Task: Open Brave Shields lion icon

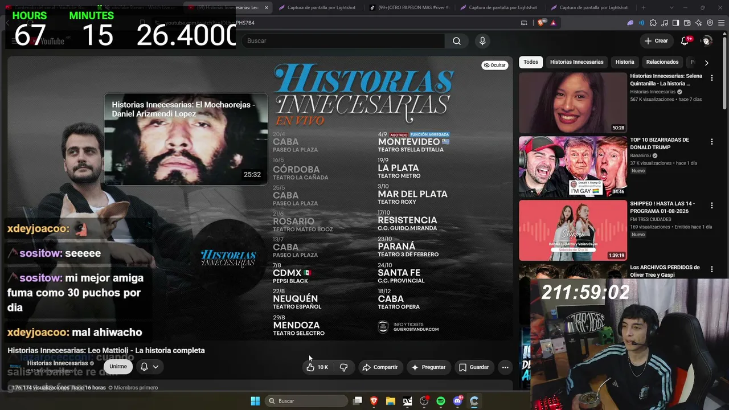Action: point(540,23)
